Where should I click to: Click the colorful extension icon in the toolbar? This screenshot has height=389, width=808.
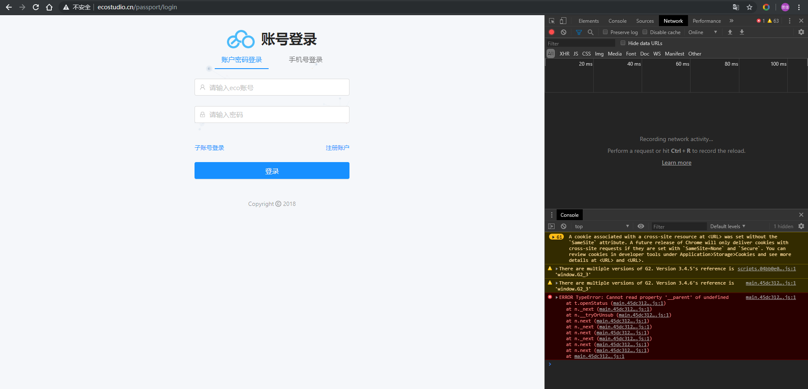766,7
